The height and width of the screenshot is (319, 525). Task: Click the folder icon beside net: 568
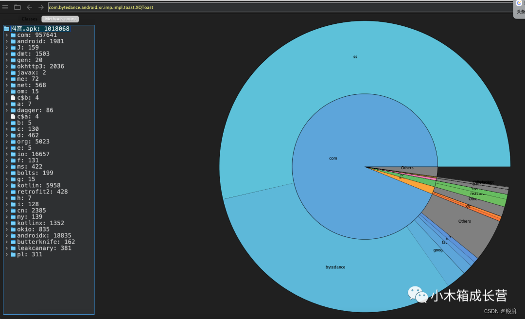coord(13,86)
